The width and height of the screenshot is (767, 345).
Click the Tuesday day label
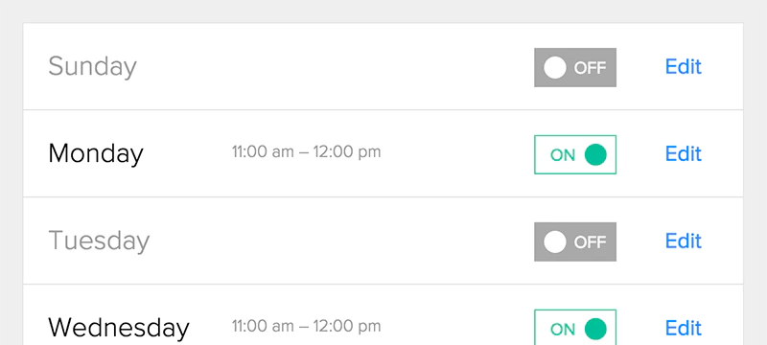coord(99,241)
